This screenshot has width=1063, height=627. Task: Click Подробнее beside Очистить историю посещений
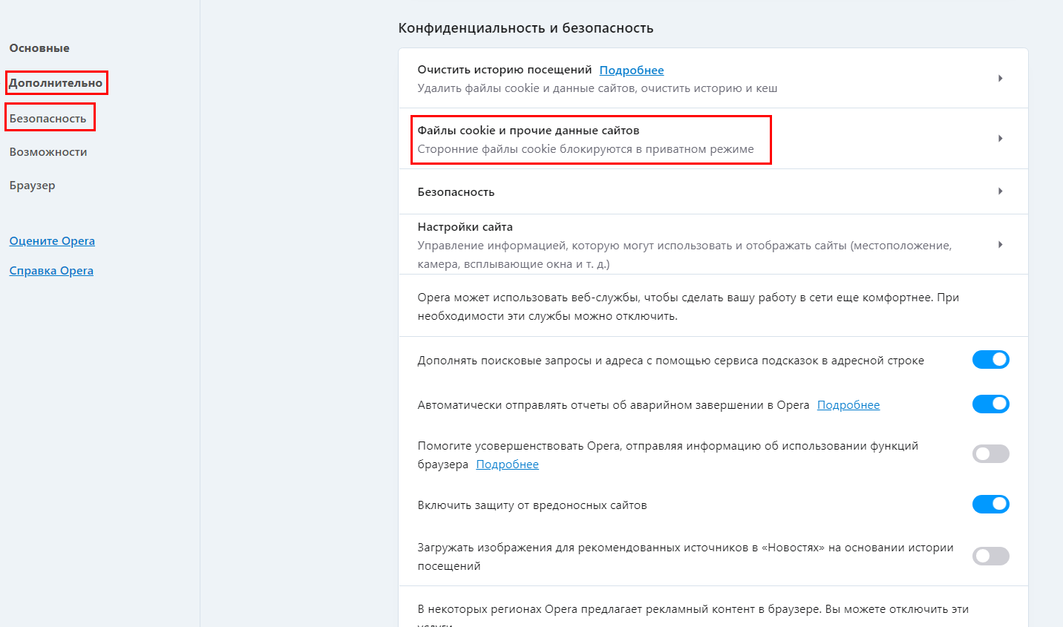(631, 70)
